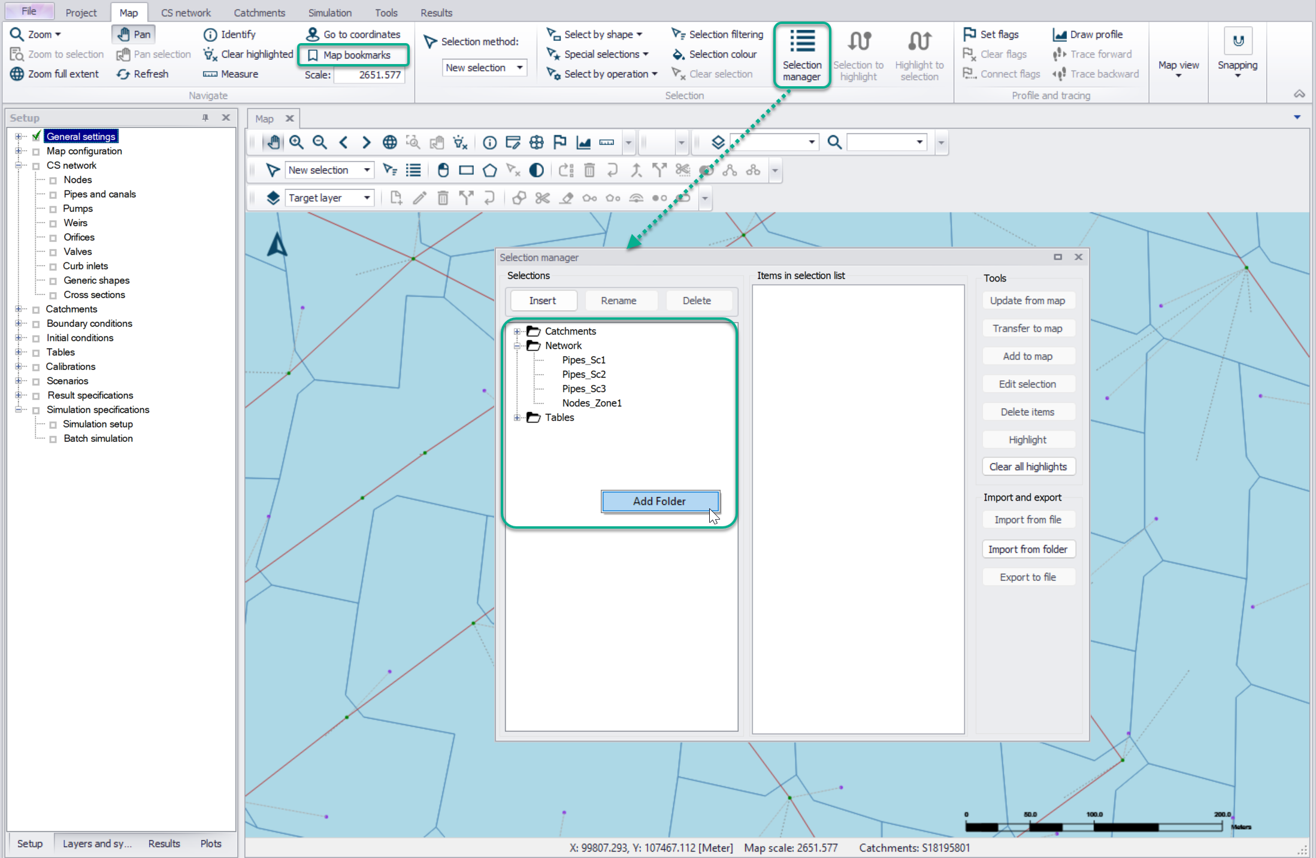Image resolution: width=1316 pixels, height=858 pixels.
Task: Click rectangle selection icon on map toolbar
Action: coord(466,171)
